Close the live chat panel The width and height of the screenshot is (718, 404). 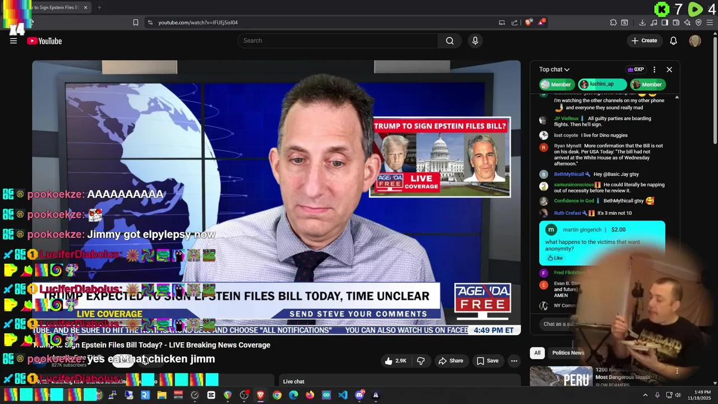pyautogui.click(x=669, y=70)
